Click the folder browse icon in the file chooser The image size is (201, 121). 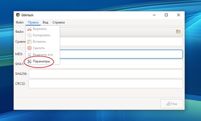(178, 31)
